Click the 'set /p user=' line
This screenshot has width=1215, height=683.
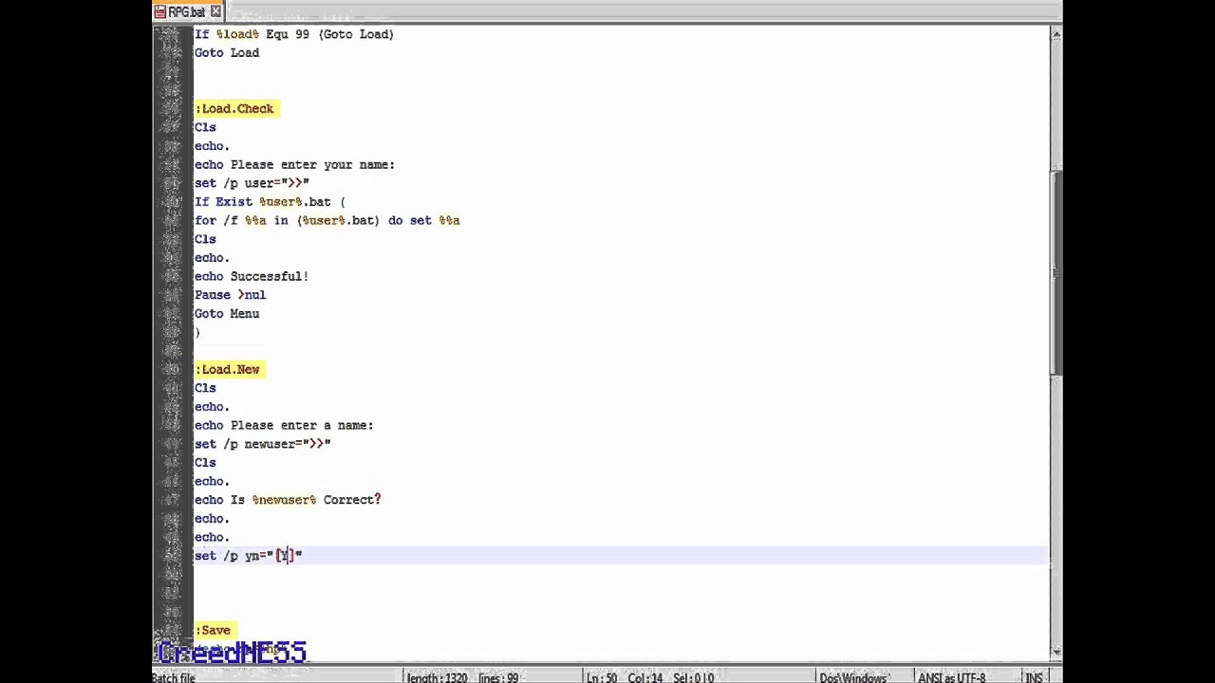[x=252, y=183]
